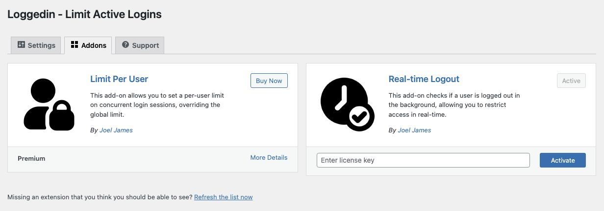Switch to the Settings tab
Viewport: 604px width, 211px height.
[36, 45]
